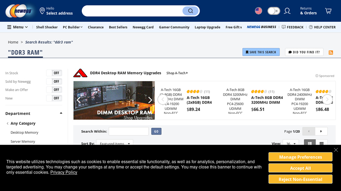Screen dimensions: 341x191
Task: Open Best Sellers page
Action: (118, 27)
